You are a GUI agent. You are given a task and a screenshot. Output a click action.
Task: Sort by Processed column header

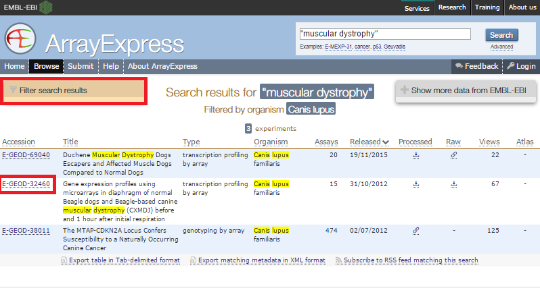click(415, 142)
